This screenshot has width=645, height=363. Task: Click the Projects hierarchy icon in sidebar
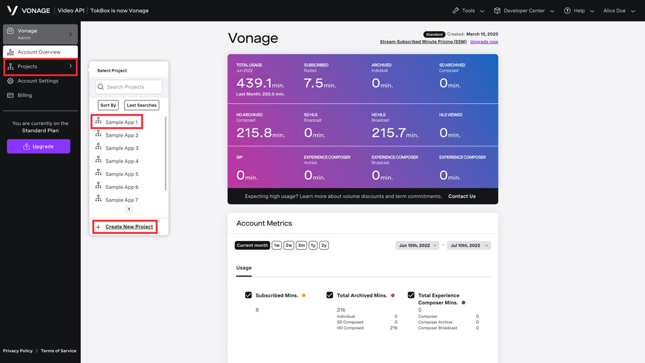(10, 66)
